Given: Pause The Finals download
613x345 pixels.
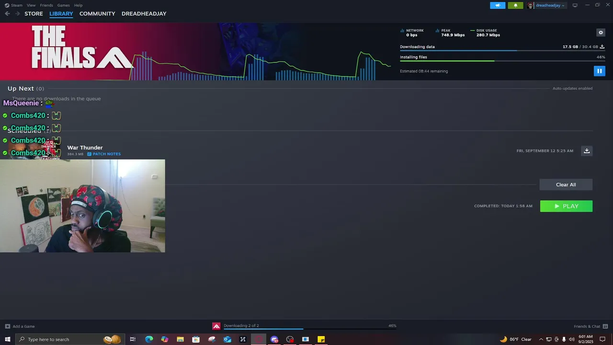Looking at the screenshot, I should [599, 71].
